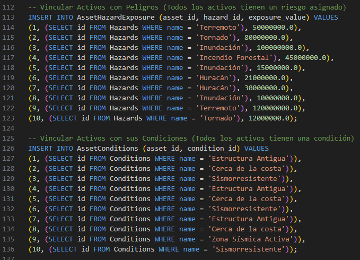Click the value 12000000.0 on line 123
This screenshot has width=360, height=260.
269,118
